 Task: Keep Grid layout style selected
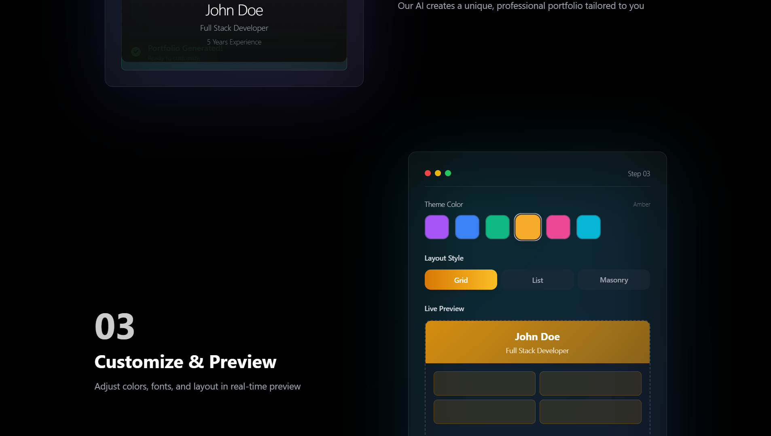pos(461,280)
